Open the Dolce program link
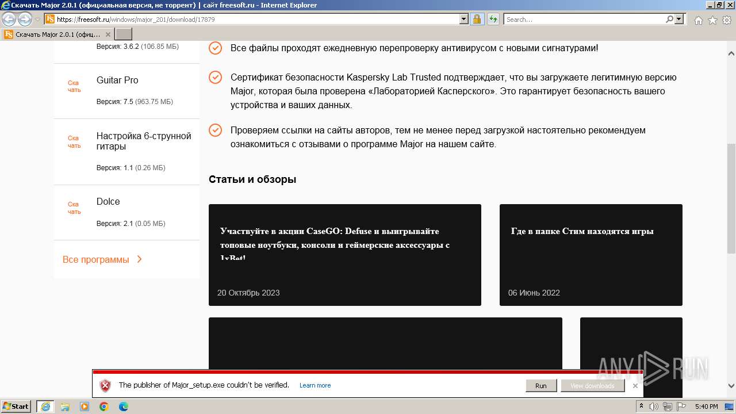Viewport: 736px width, 414px height. pos(108,202)
